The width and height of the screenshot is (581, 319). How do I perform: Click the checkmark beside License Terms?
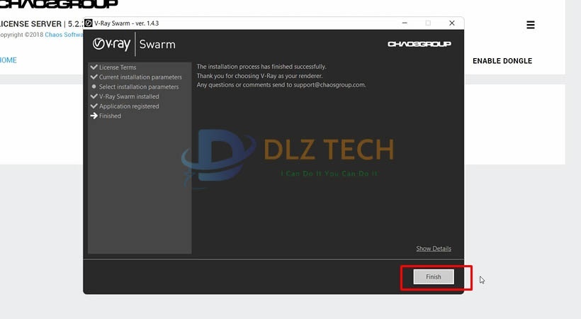(94, 67)
